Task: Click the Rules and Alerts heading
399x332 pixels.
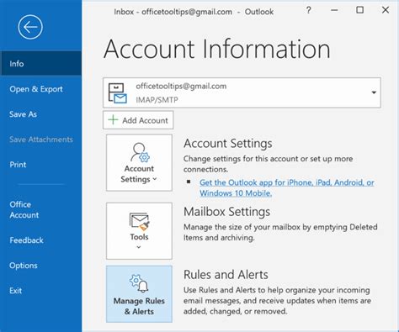Action: pos(226,275)
